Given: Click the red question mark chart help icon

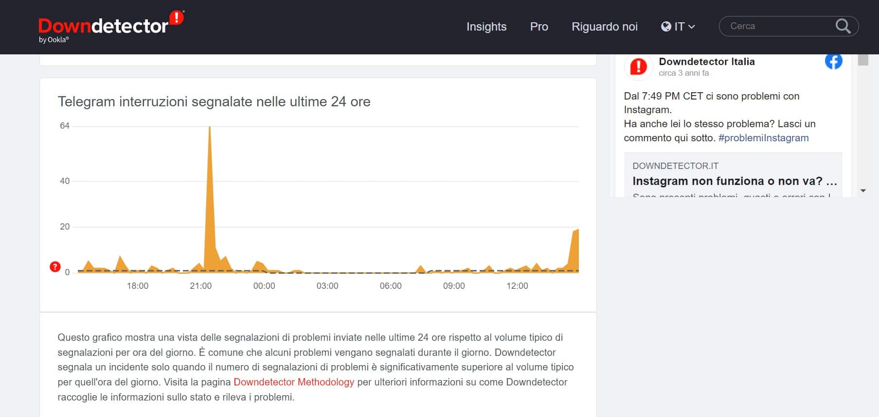Looking at the screenshot, I should point(55,267).
